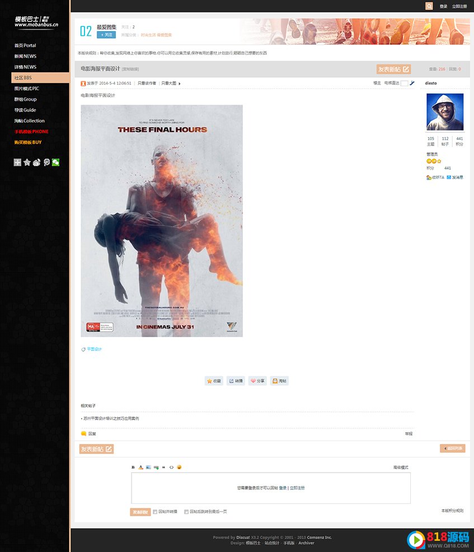
Task: Open the font color icon in reply editor
Action: (x=141, y=467)
